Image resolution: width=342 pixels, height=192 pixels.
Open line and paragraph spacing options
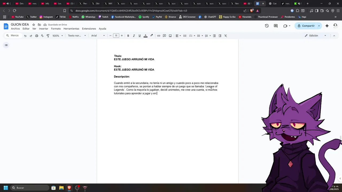click(x=185, y=36)
